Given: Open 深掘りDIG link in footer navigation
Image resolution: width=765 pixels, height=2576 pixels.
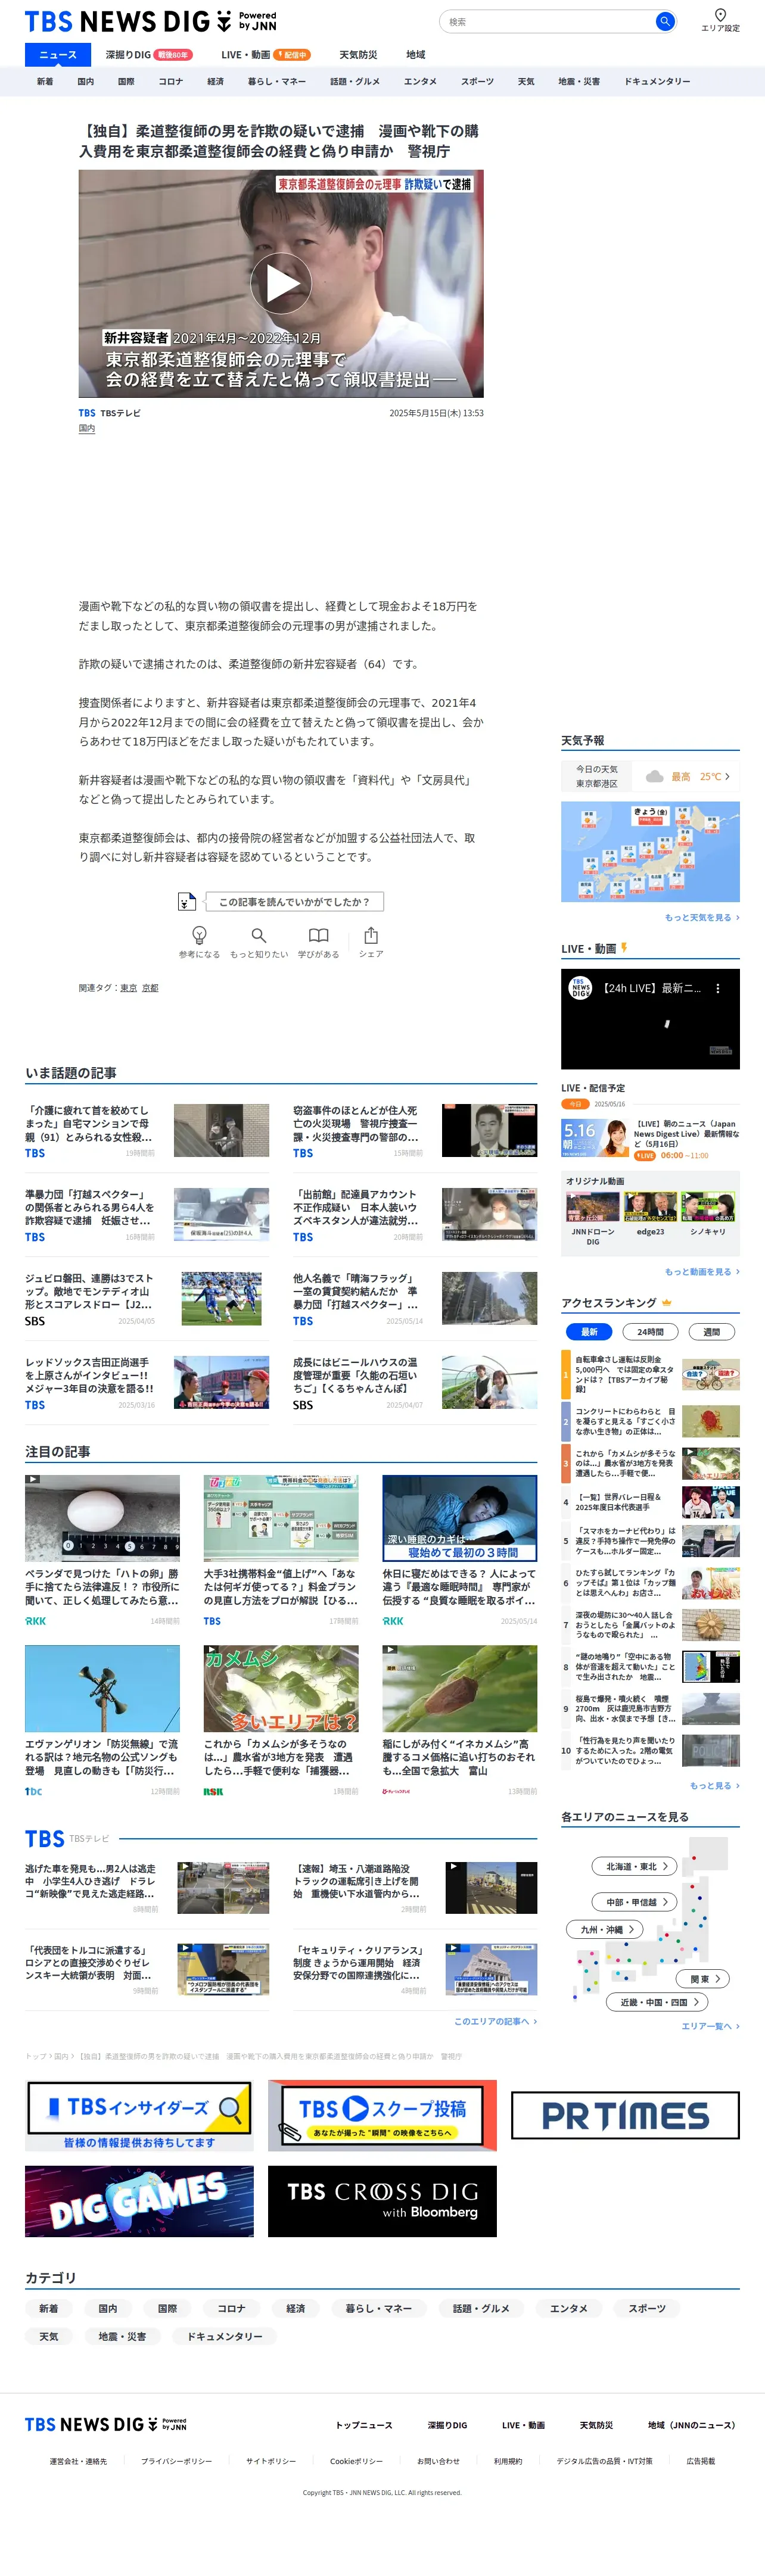Looking at the screenshot, I should pos(447,2425).
